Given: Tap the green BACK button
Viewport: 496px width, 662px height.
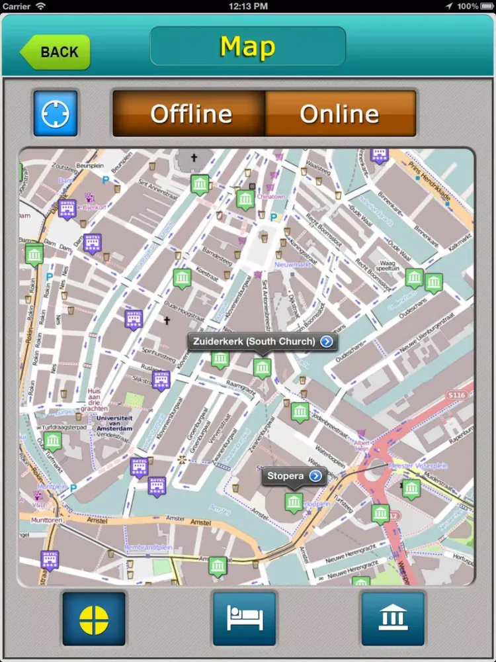Looking at the screenshot, I should point(56,52).
